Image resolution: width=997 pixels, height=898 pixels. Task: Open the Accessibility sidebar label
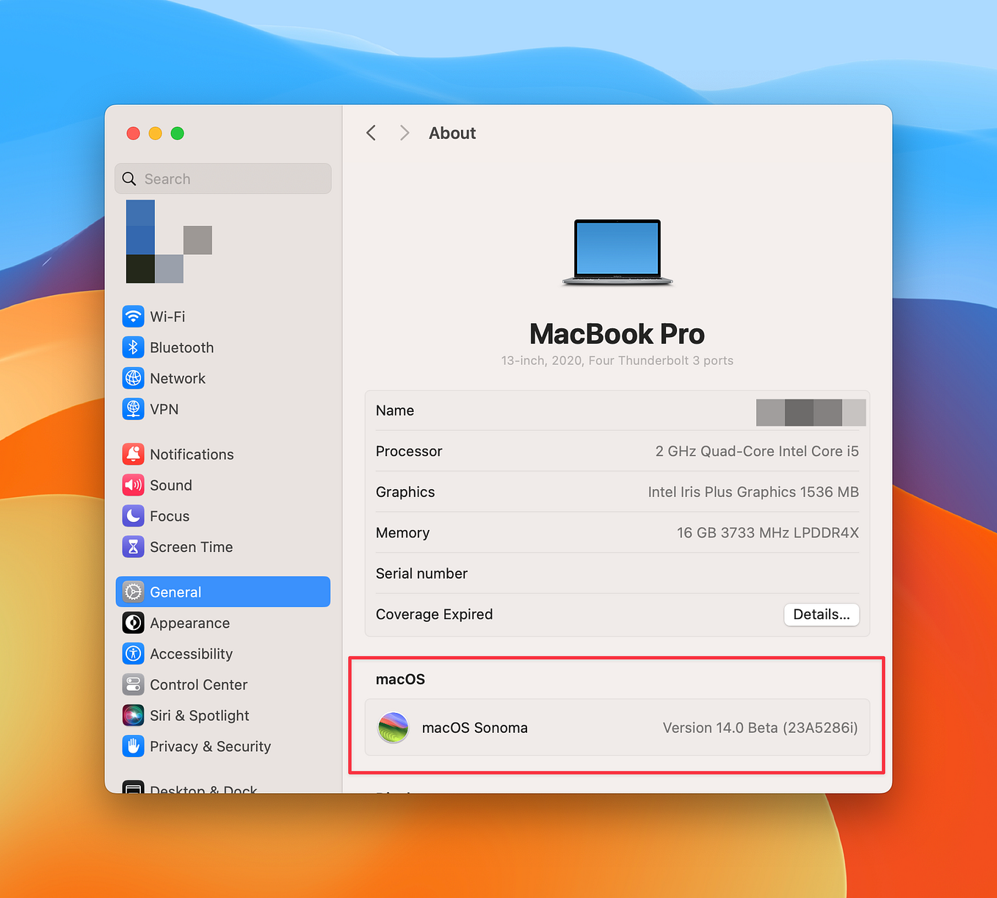click(192, 653)
